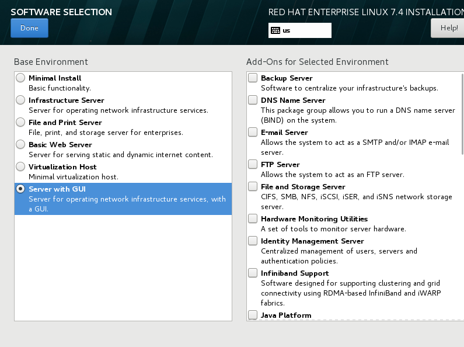This screenshot has height=347, width=464.
Task: Click the 'Minimal virtualization host.' description
Action: [x=74, y=177]
